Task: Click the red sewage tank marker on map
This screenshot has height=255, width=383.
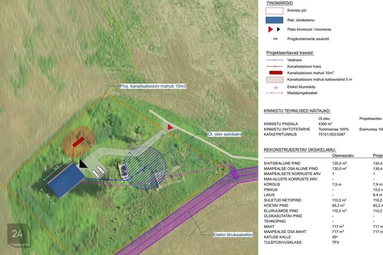Action: 79,142
